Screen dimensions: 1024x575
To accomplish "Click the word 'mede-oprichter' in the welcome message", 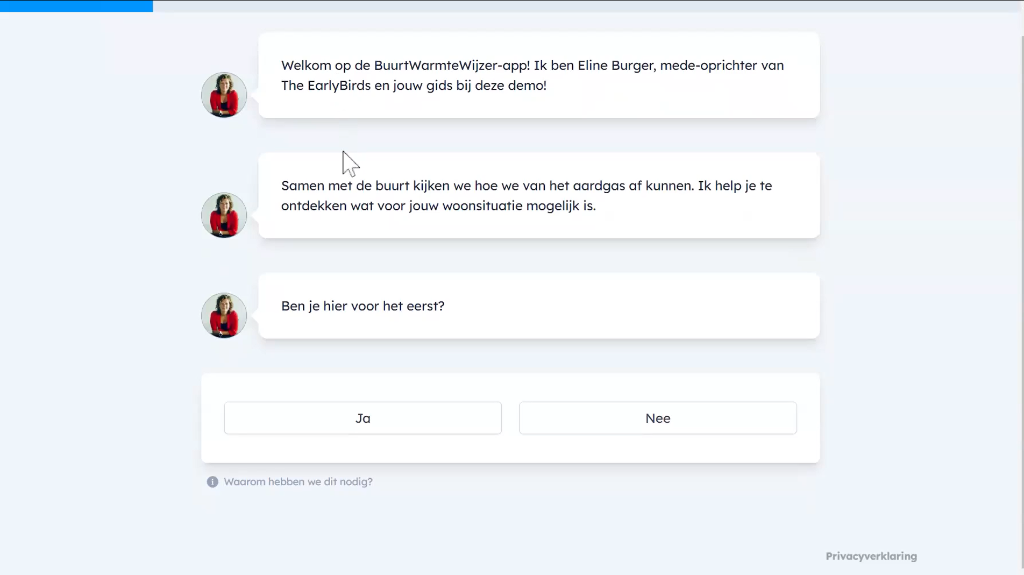I will (x=708, y=66).
